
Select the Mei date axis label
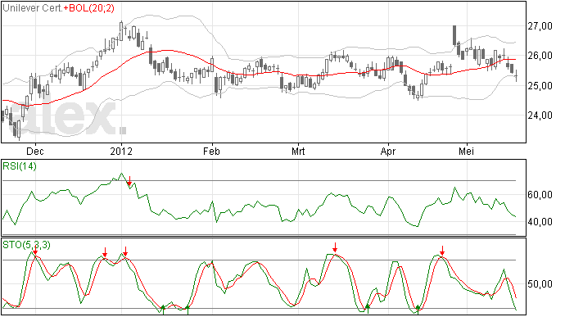466,151
